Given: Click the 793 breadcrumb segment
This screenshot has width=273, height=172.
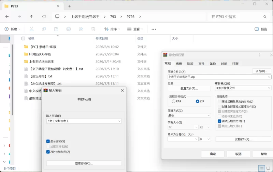Looking at the screenshot, I should [x=113, y=17].
